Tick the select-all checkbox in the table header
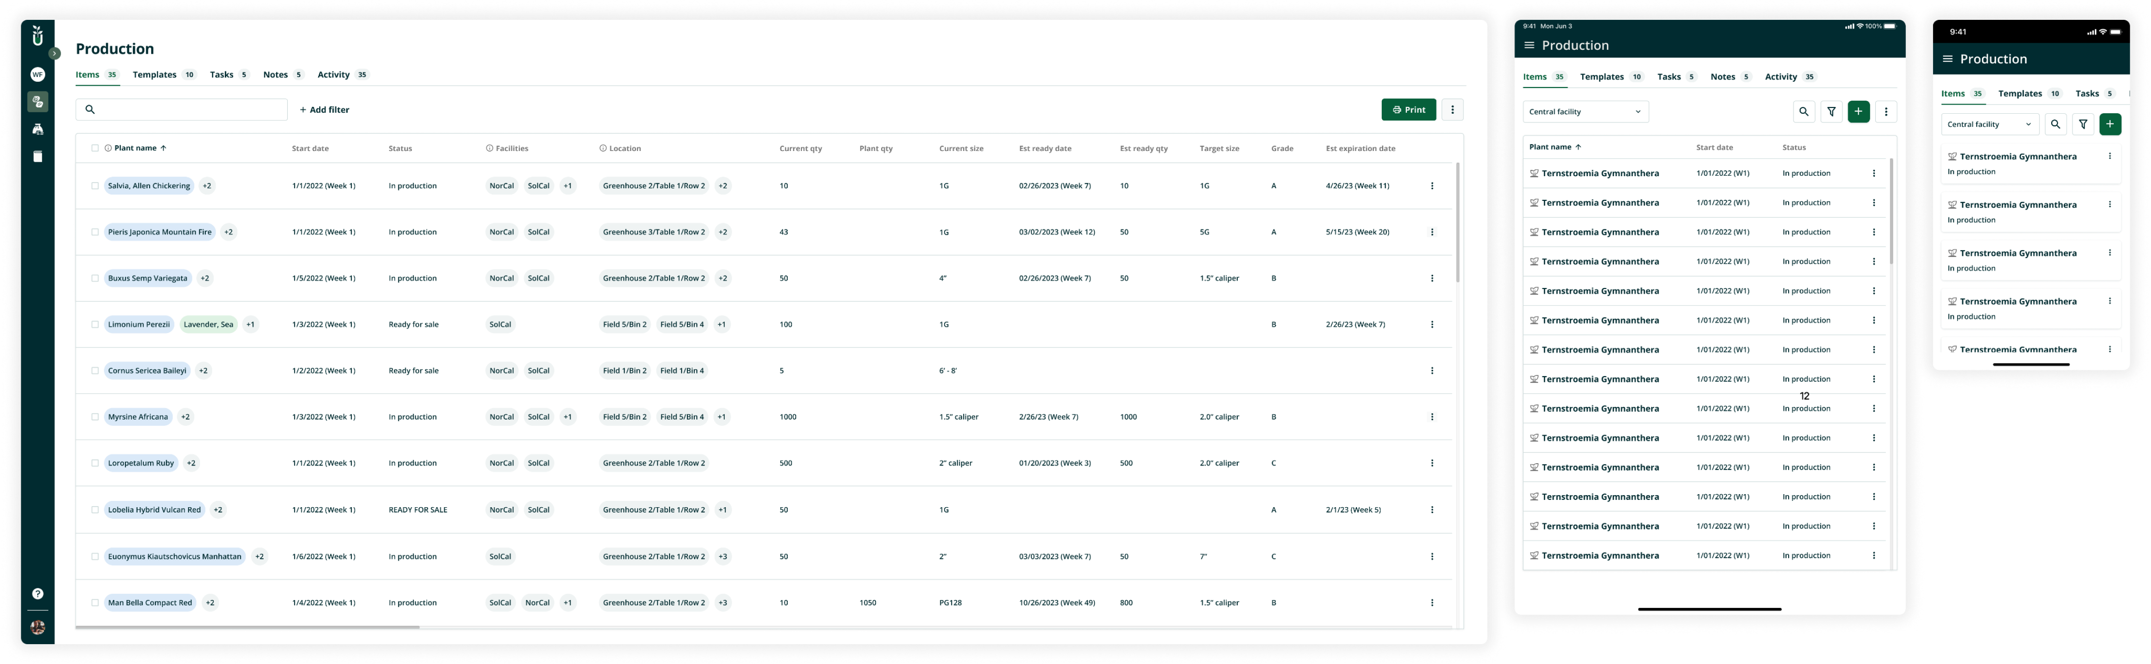The width and height of the screenshot is (2151, 664). pos(95,148)
